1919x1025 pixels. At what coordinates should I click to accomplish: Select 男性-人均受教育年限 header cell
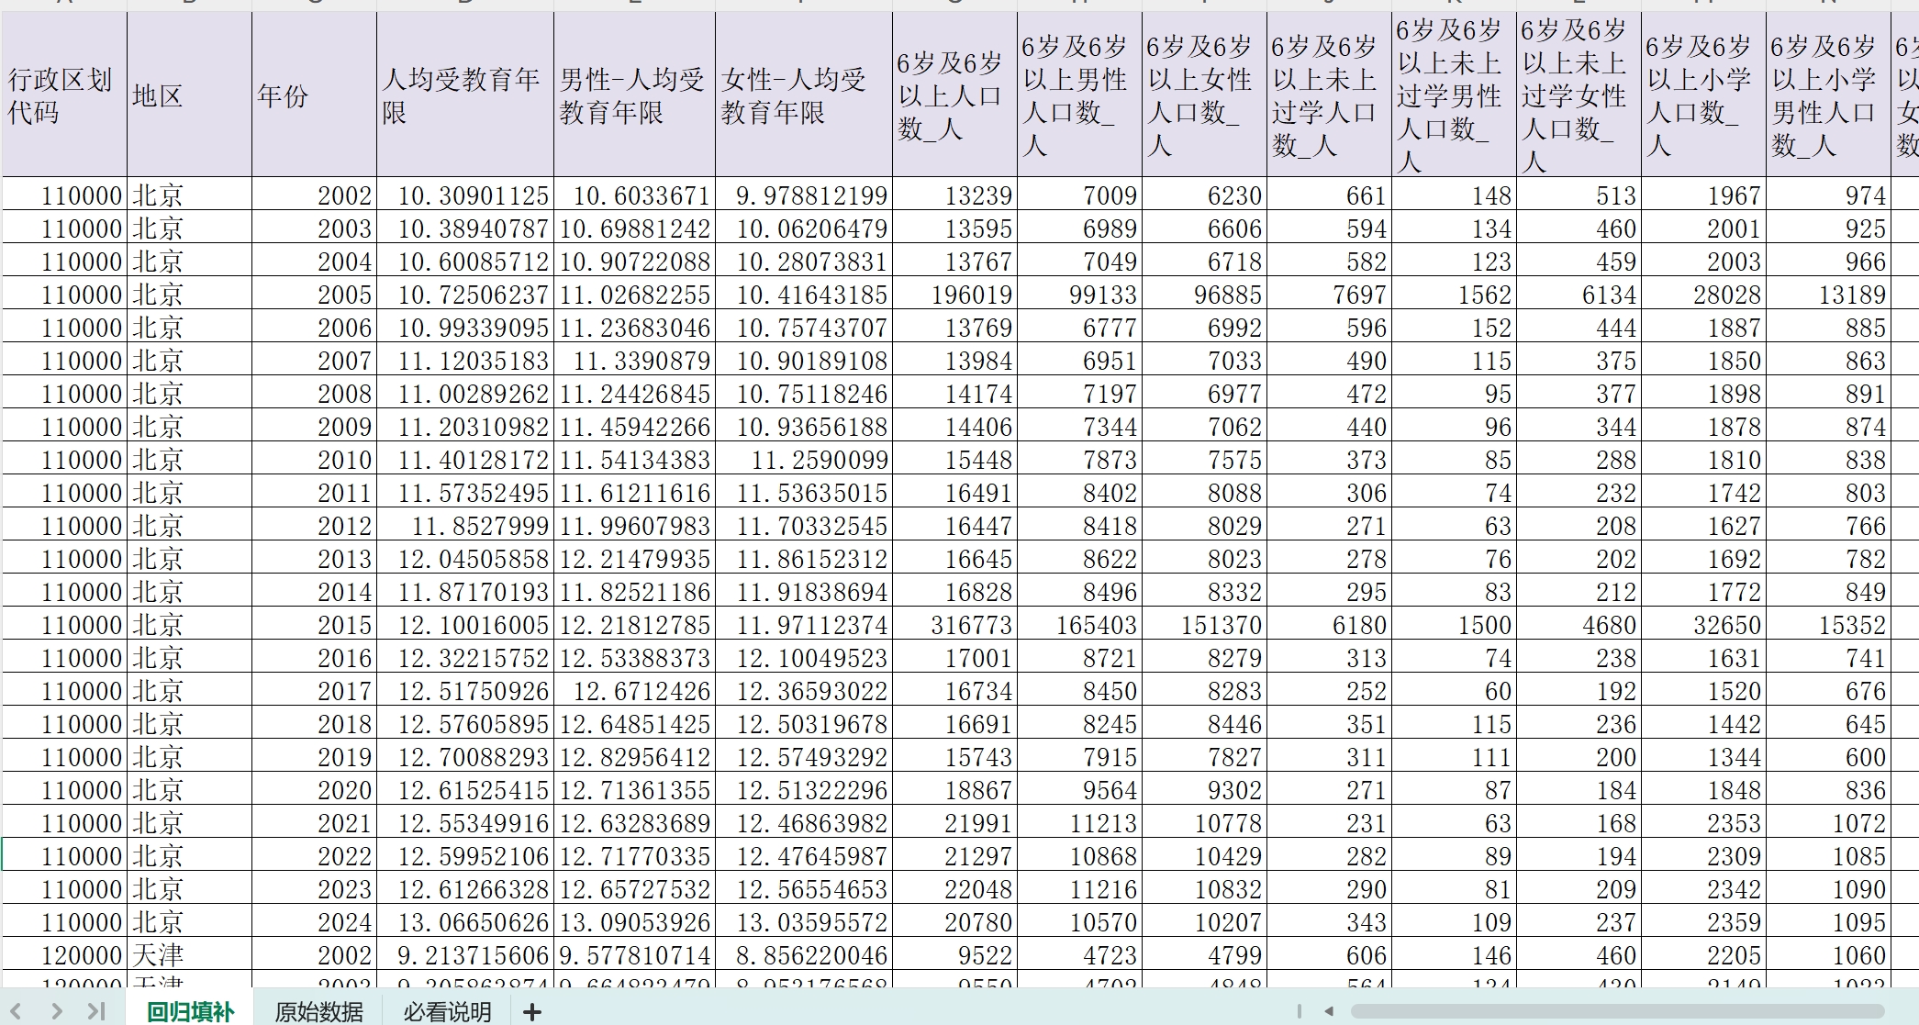[x=634, y=95]
